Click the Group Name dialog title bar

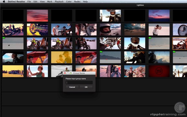[x=79, y=73]
